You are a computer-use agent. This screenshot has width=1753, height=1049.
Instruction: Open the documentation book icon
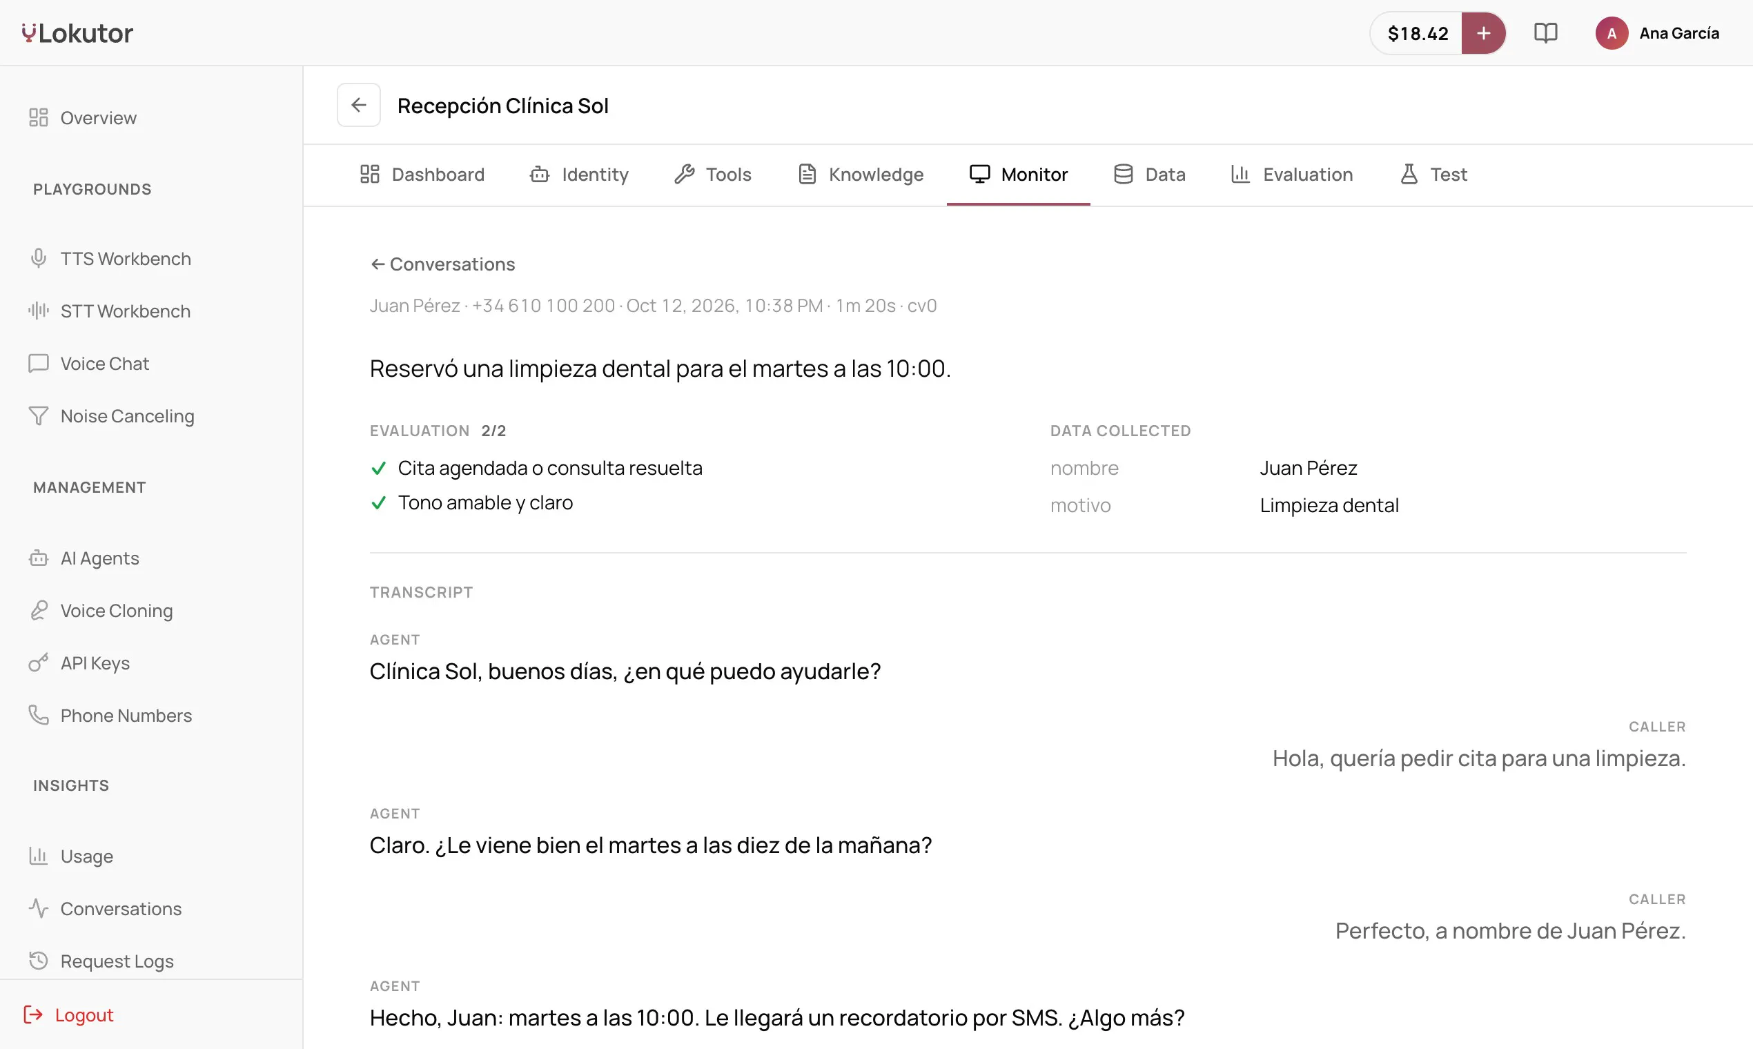pos(1546,33)
